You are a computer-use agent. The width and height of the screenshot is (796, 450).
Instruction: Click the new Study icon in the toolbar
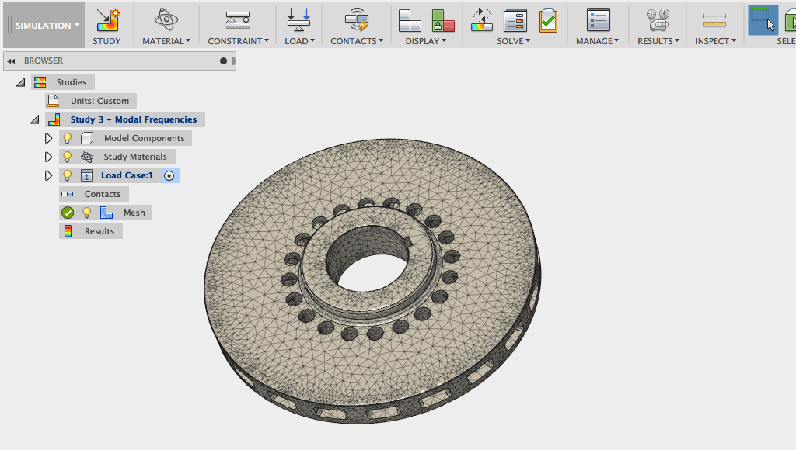pyautogui.click(x=107, y=20)
